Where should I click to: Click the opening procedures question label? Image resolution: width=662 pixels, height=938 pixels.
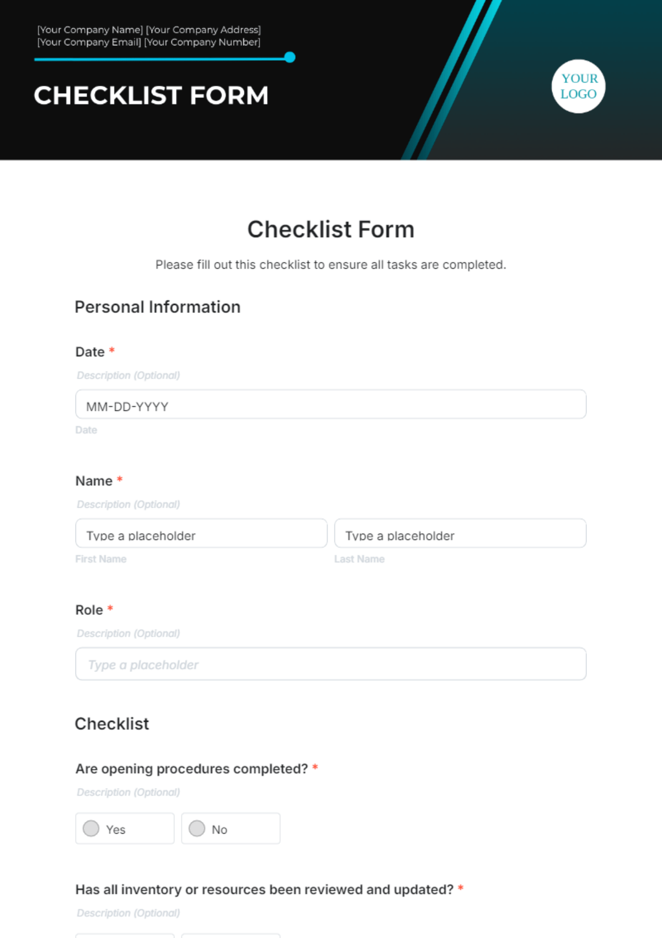click(191, 769)
